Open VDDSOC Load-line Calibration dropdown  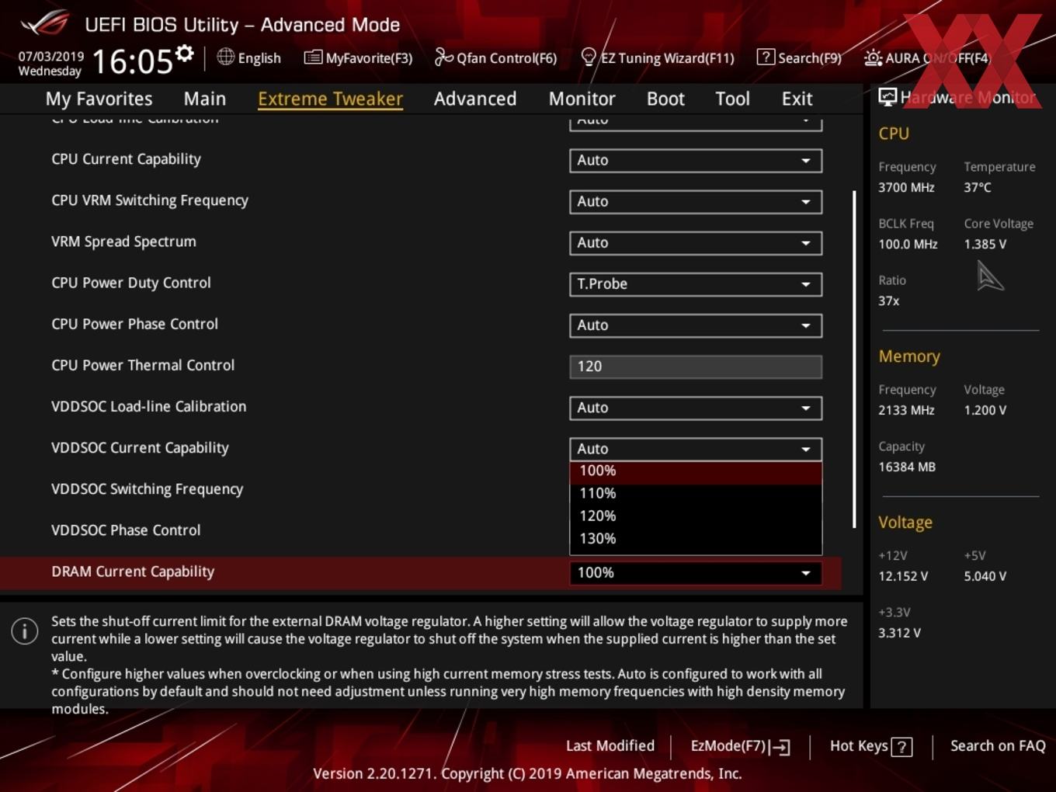coord(696,407)
